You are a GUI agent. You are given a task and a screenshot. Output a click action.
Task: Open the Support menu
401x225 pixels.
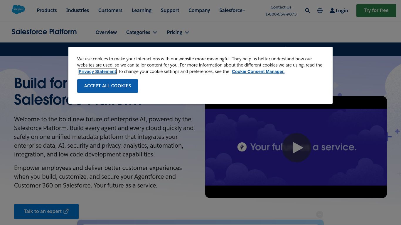click(x=170, y=10)
